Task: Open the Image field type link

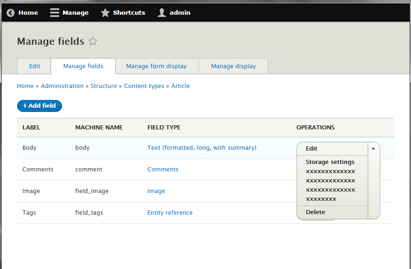Action: [156, 191]
